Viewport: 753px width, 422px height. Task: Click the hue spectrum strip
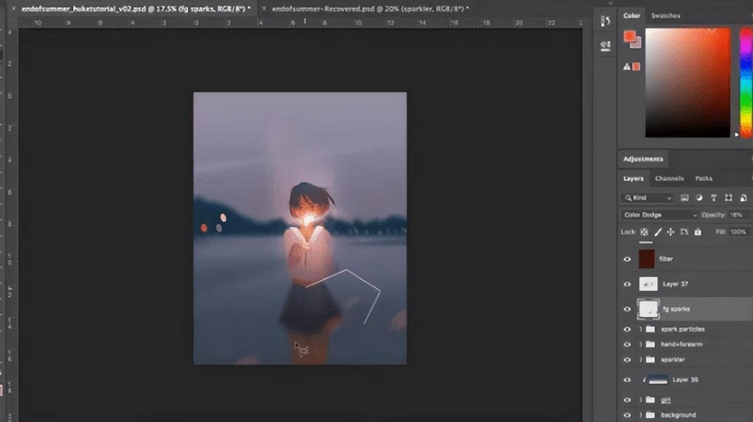coord(746,83)
